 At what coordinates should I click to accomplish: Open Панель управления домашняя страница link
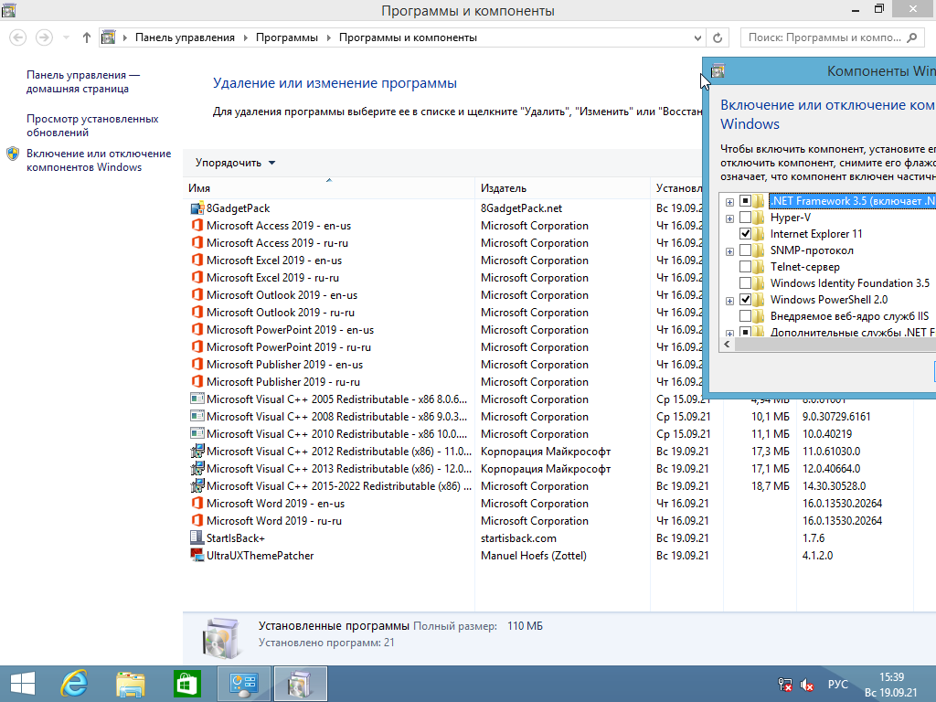83,81
